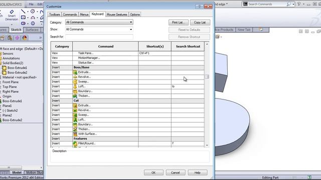Click the Boss/Base Thicken command icon

pos(75,96)
